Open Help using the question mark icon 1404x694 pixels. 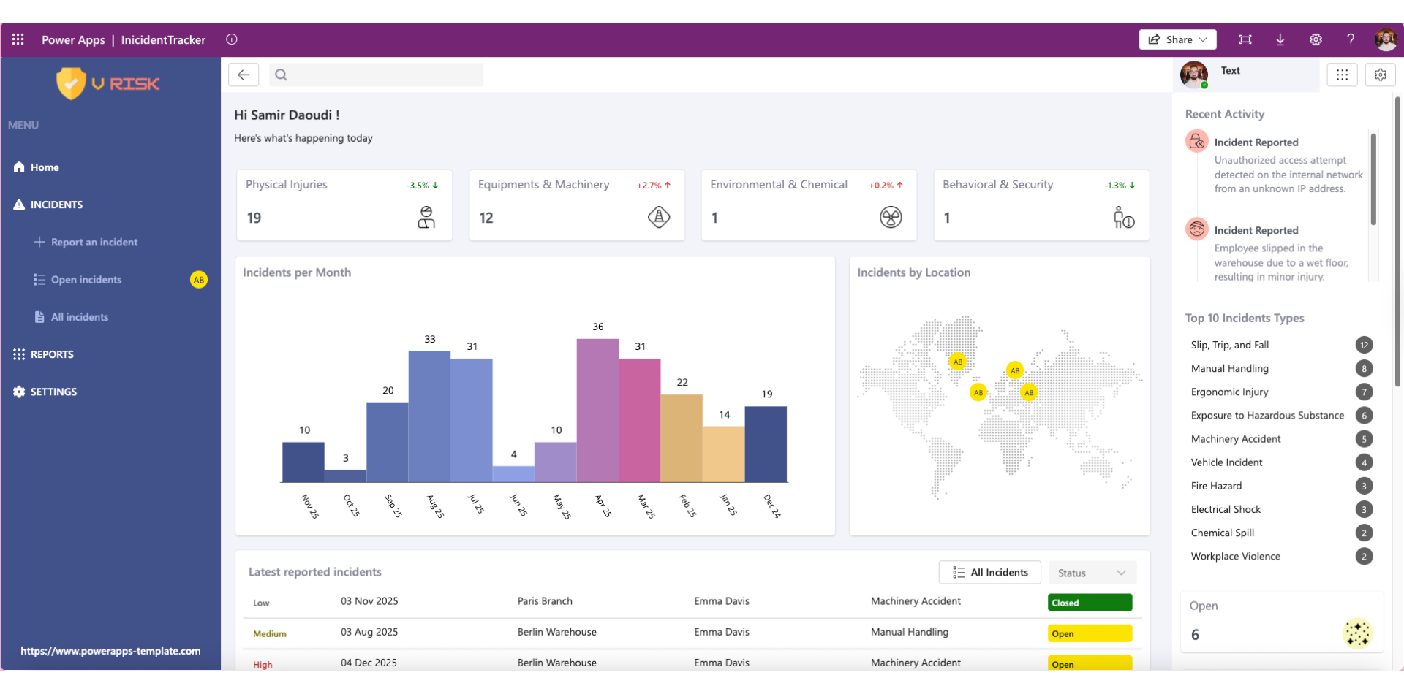1351,39
